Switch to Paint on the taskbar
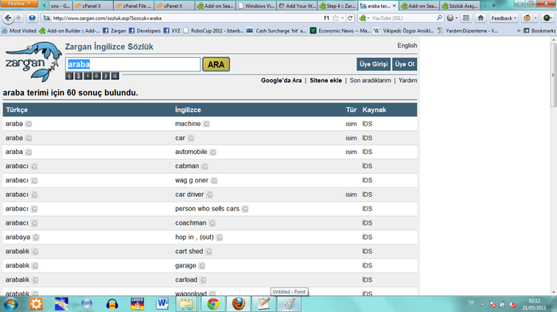 (289, 304)
